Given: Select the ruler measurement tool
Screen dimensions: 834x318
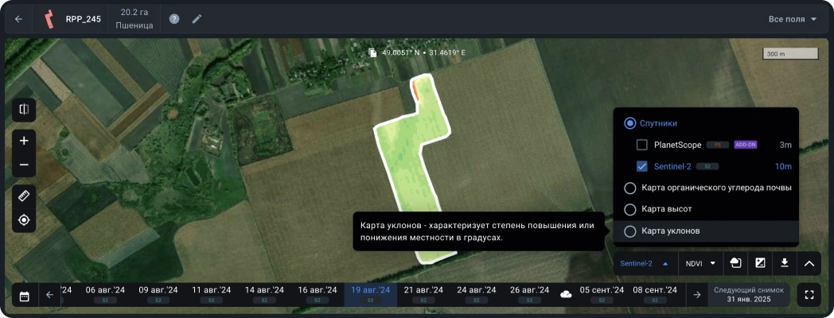Looking at the screenshot, I should [x=24, y=196].
